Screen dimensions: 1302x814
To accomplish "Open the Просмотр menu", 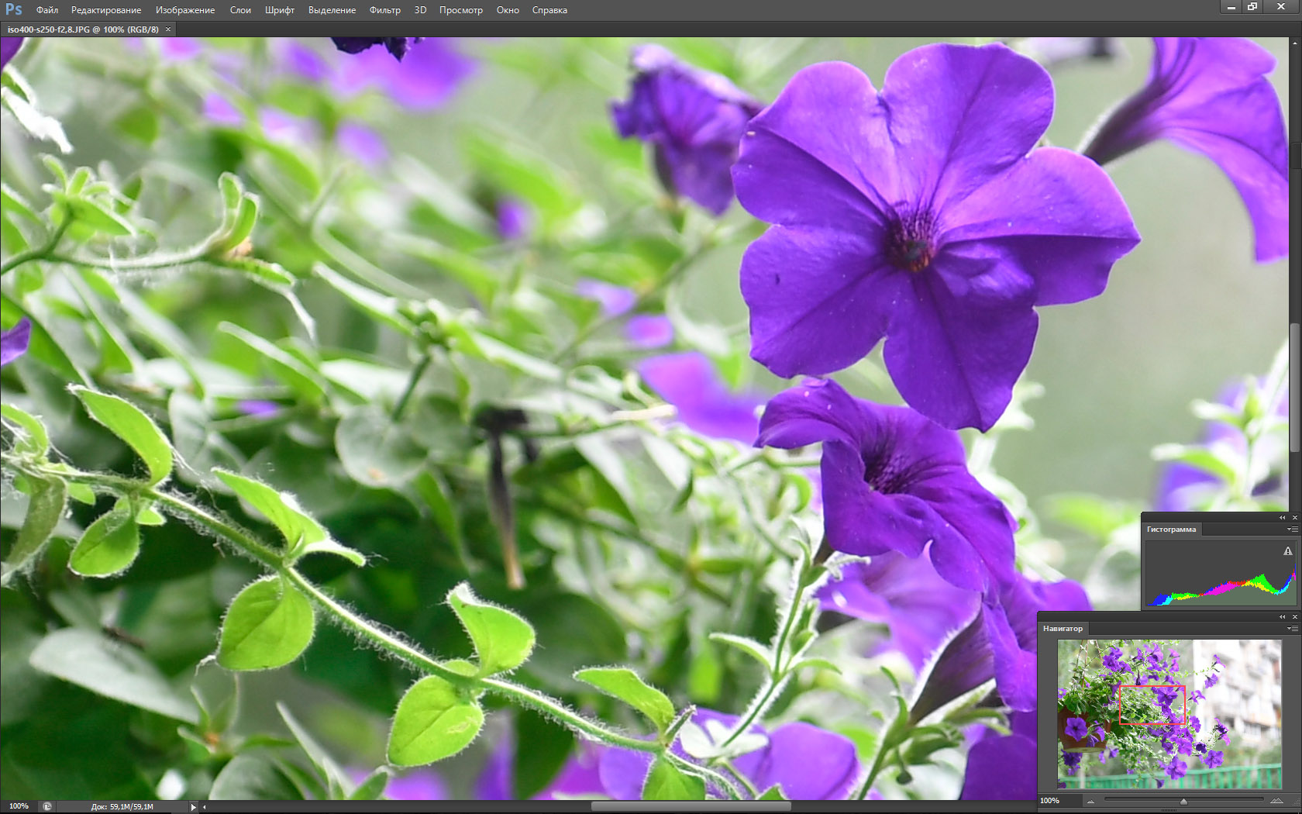I will pos(461,10).
